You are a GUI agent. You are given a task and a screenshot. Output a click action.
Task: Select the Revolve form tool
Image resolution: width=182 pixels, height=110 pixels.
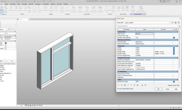pyautogui.click(x=20, y=9)
